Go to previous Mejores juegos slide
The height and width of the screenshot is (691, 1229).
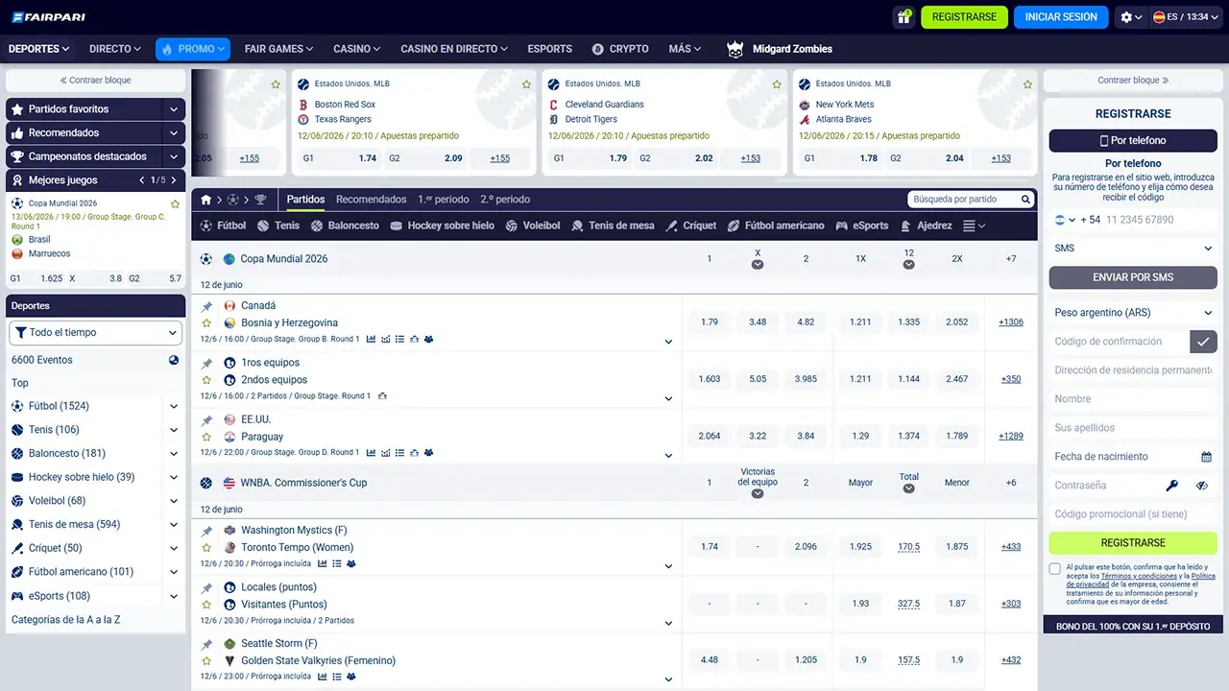[142, 180]
